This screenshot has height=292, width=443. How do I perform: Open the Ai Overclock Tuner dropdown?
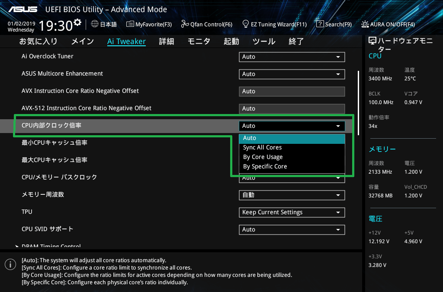coord(292,57)
